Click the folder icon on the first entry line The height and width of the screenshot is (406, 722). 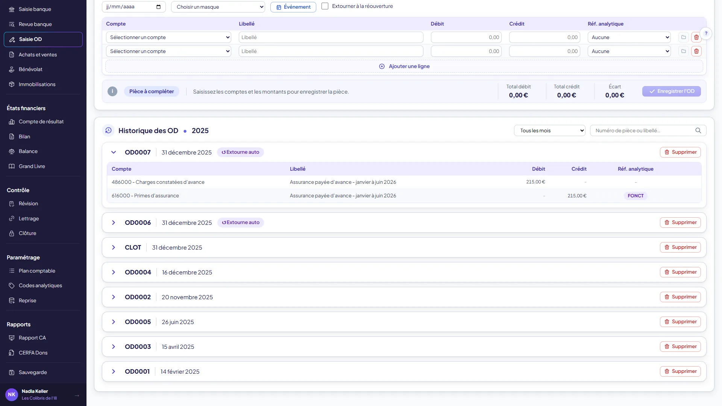point(684,37)
